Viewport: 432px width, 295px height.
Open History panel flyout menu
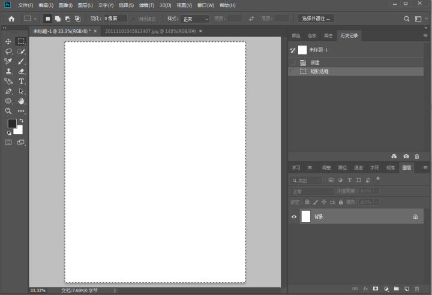(x=425, y=35)
